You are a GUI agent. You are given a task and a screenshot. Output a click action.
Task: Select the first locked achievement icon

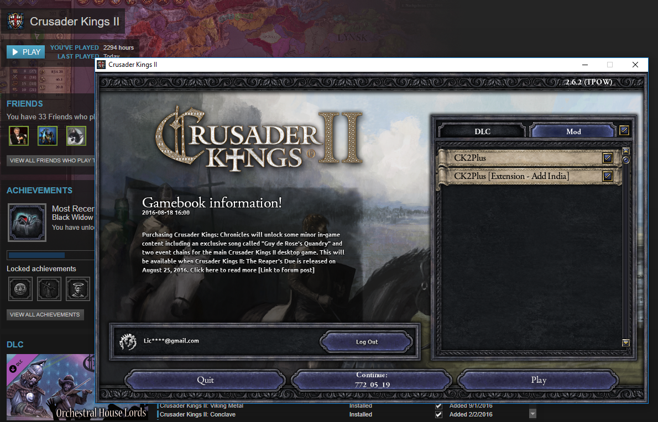click(x=20, y=289)
